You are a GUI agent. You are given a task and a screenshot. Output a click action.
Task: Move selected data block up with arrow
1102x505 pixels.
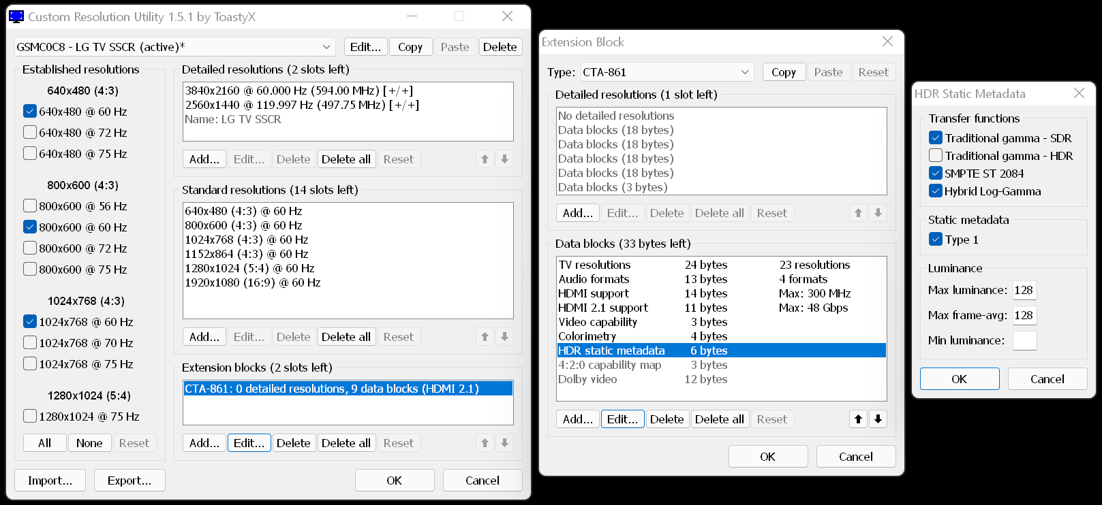(858, 419)
